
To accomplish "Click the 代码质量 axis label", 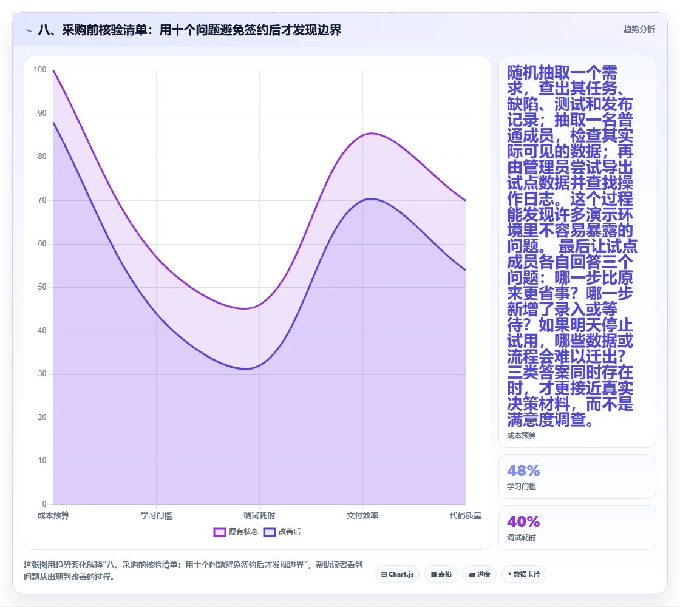I will (465, 515).
